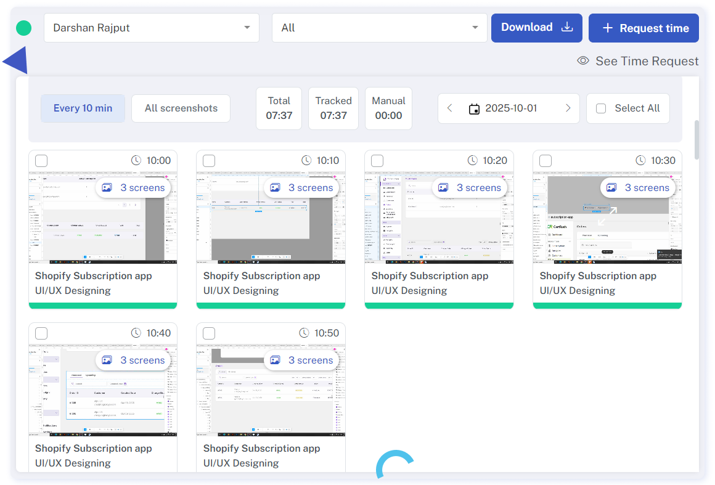Open the 3 screens badge on 10:50 screenshot
The image size is (715, 485).
point(302,361)
